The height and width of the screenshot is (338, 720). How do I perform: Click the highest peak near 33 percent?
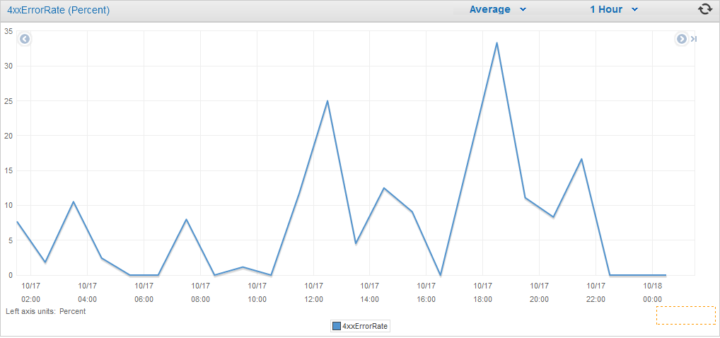[x=497, y=43]
